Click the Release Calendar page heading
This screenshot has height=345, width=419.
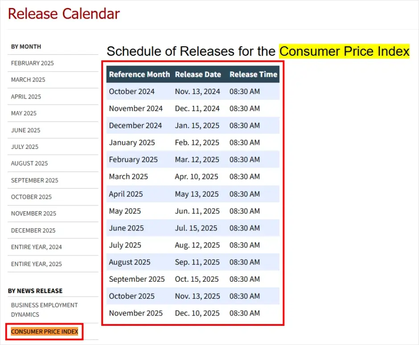64,13
